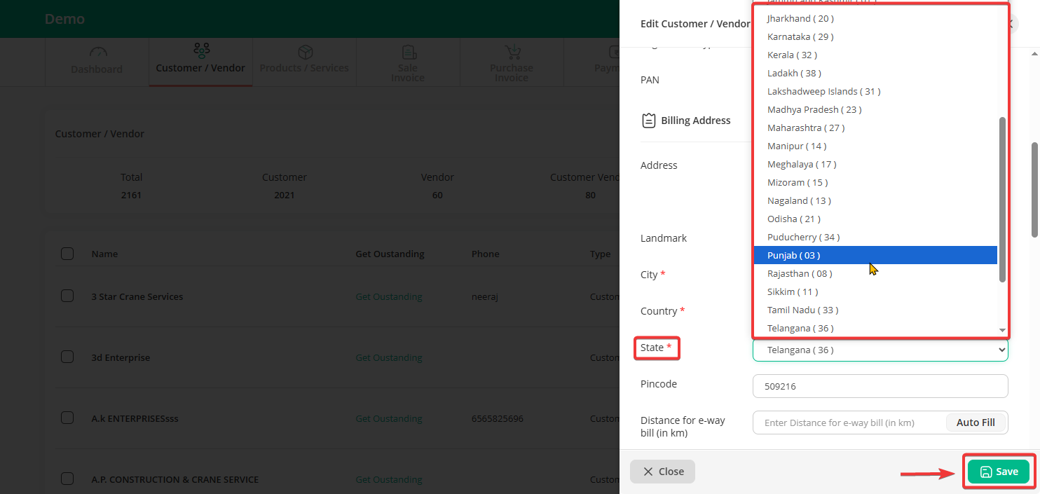Click the Purchase Invoice cart icon
This screenshot has width=1040, height=494.
coord(512,53)
